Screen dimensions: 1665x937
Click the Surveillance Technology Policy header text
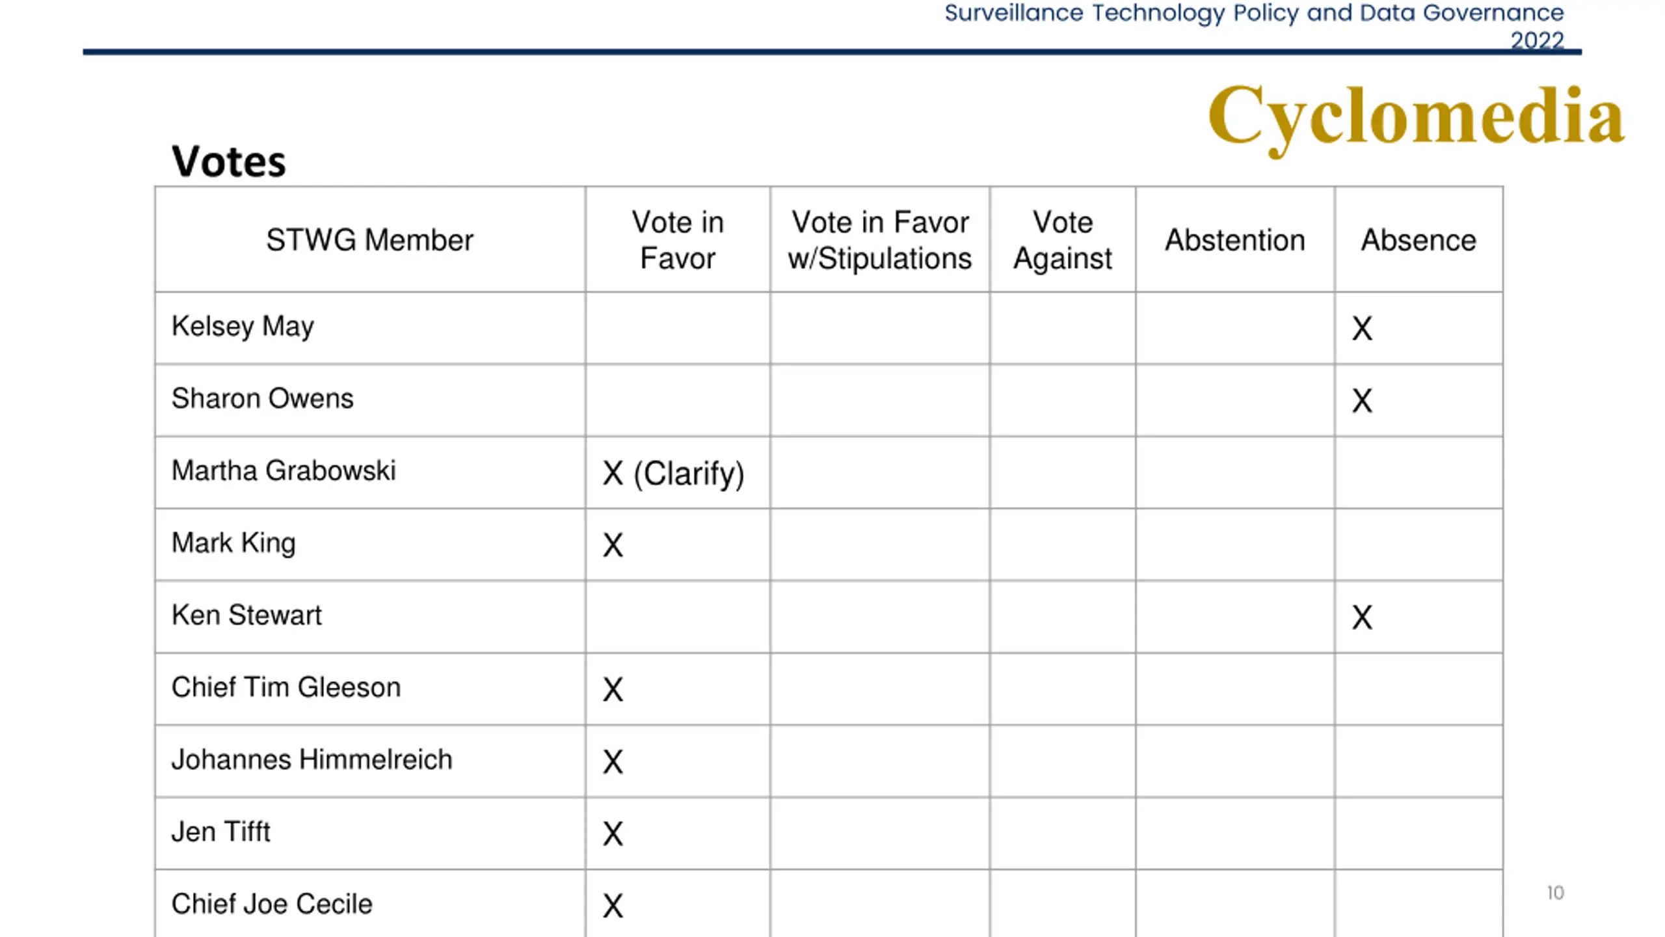click(1253, 13)
